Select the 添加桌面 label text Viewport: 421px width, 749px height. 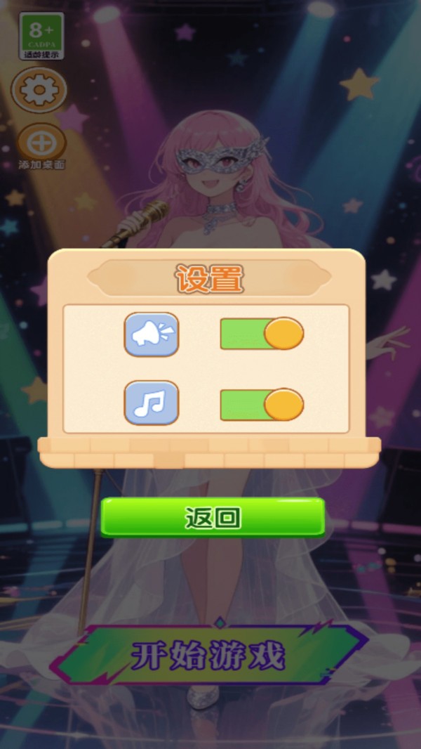point(41,165)
